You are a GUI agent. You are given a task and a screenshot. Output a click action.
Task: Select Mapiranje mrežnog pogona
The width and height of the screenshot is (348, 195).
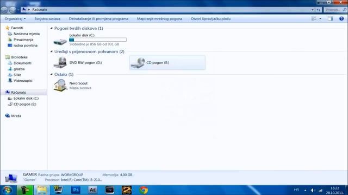(159, 19)
